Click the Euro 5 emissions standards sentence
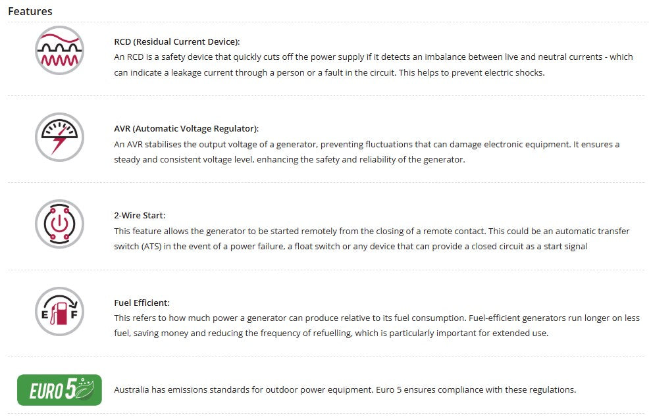The height and width of the screenshot is (419, 649). click(345, 389)
